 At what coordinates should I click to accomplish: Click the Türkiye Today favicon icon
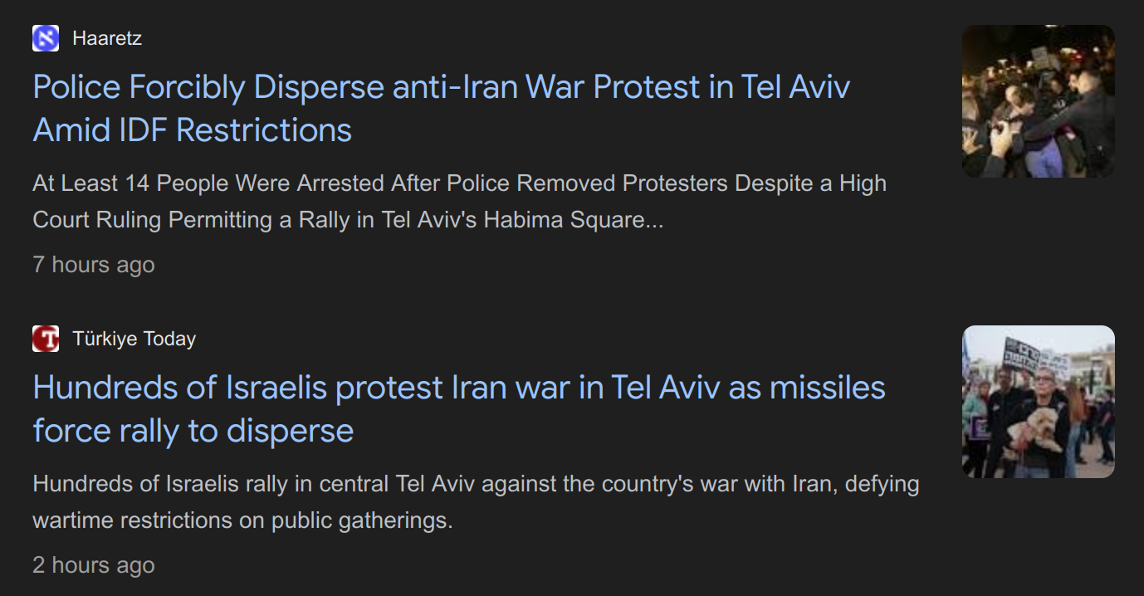tap(46, 339)
